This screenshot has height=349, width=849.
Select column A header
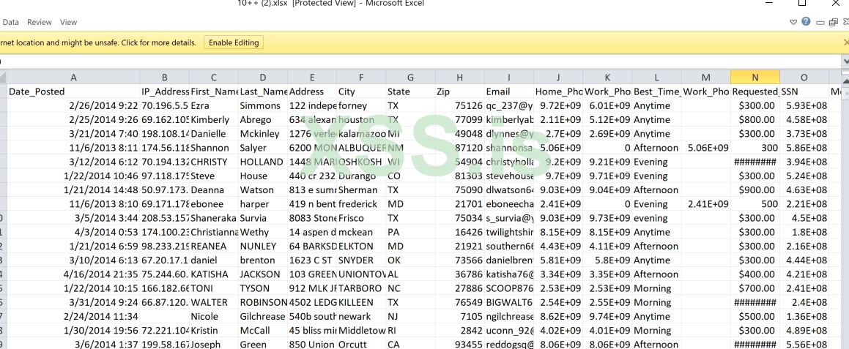(x=74, y=78)
